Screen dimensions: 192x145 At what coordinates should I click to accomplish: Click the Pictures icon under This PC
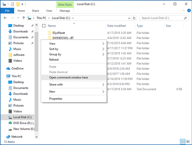click(x=10, y=105)
